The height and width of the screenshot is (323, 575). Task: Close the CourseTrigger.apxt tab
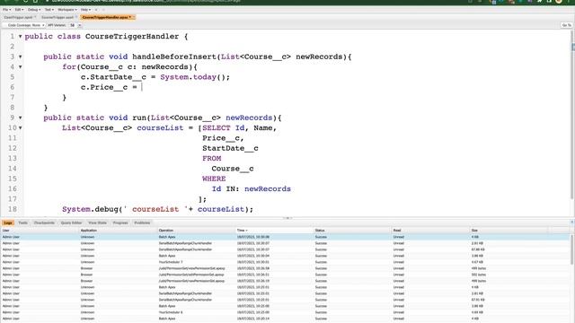[75, 17]
